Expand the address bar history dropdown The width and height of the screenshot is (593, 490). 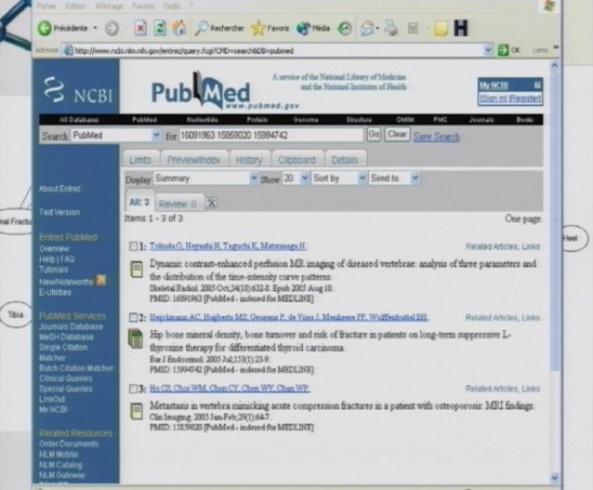tap(489, 50)
